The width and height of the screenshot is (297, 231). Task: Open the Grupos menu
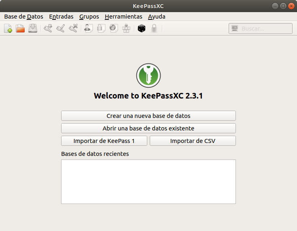[x=89, y=17]
